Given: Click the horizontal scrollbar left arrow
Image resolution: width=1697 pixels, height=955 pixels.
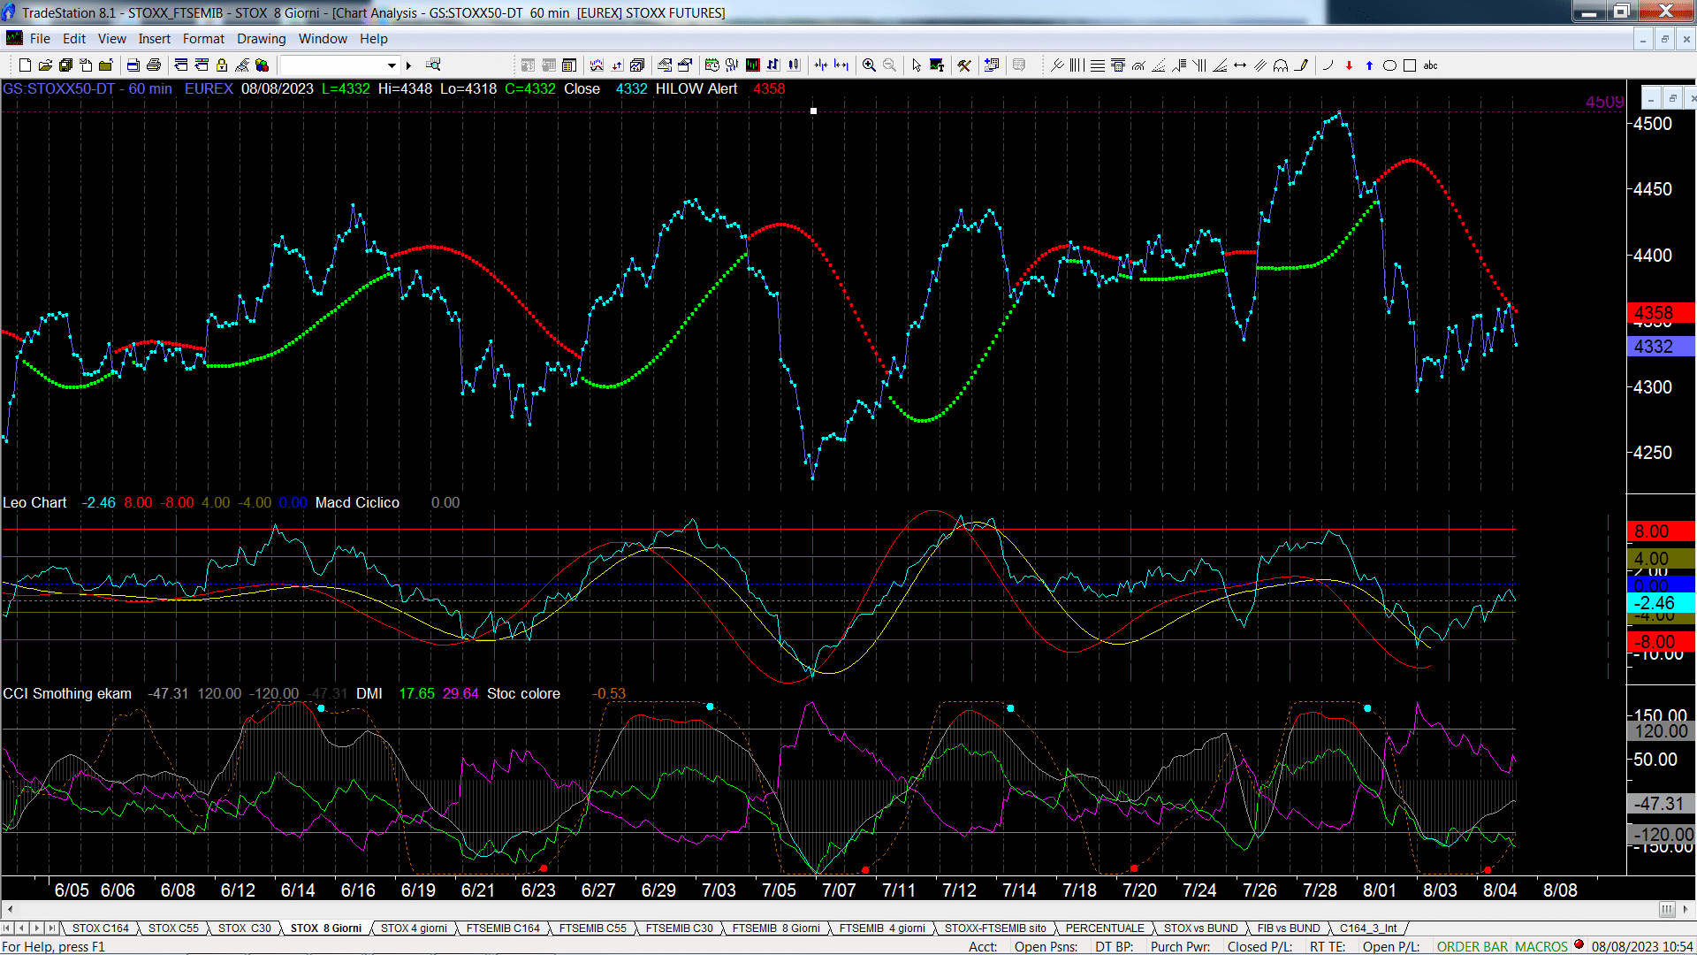Looking at the screenshot, I should point(9,909).
